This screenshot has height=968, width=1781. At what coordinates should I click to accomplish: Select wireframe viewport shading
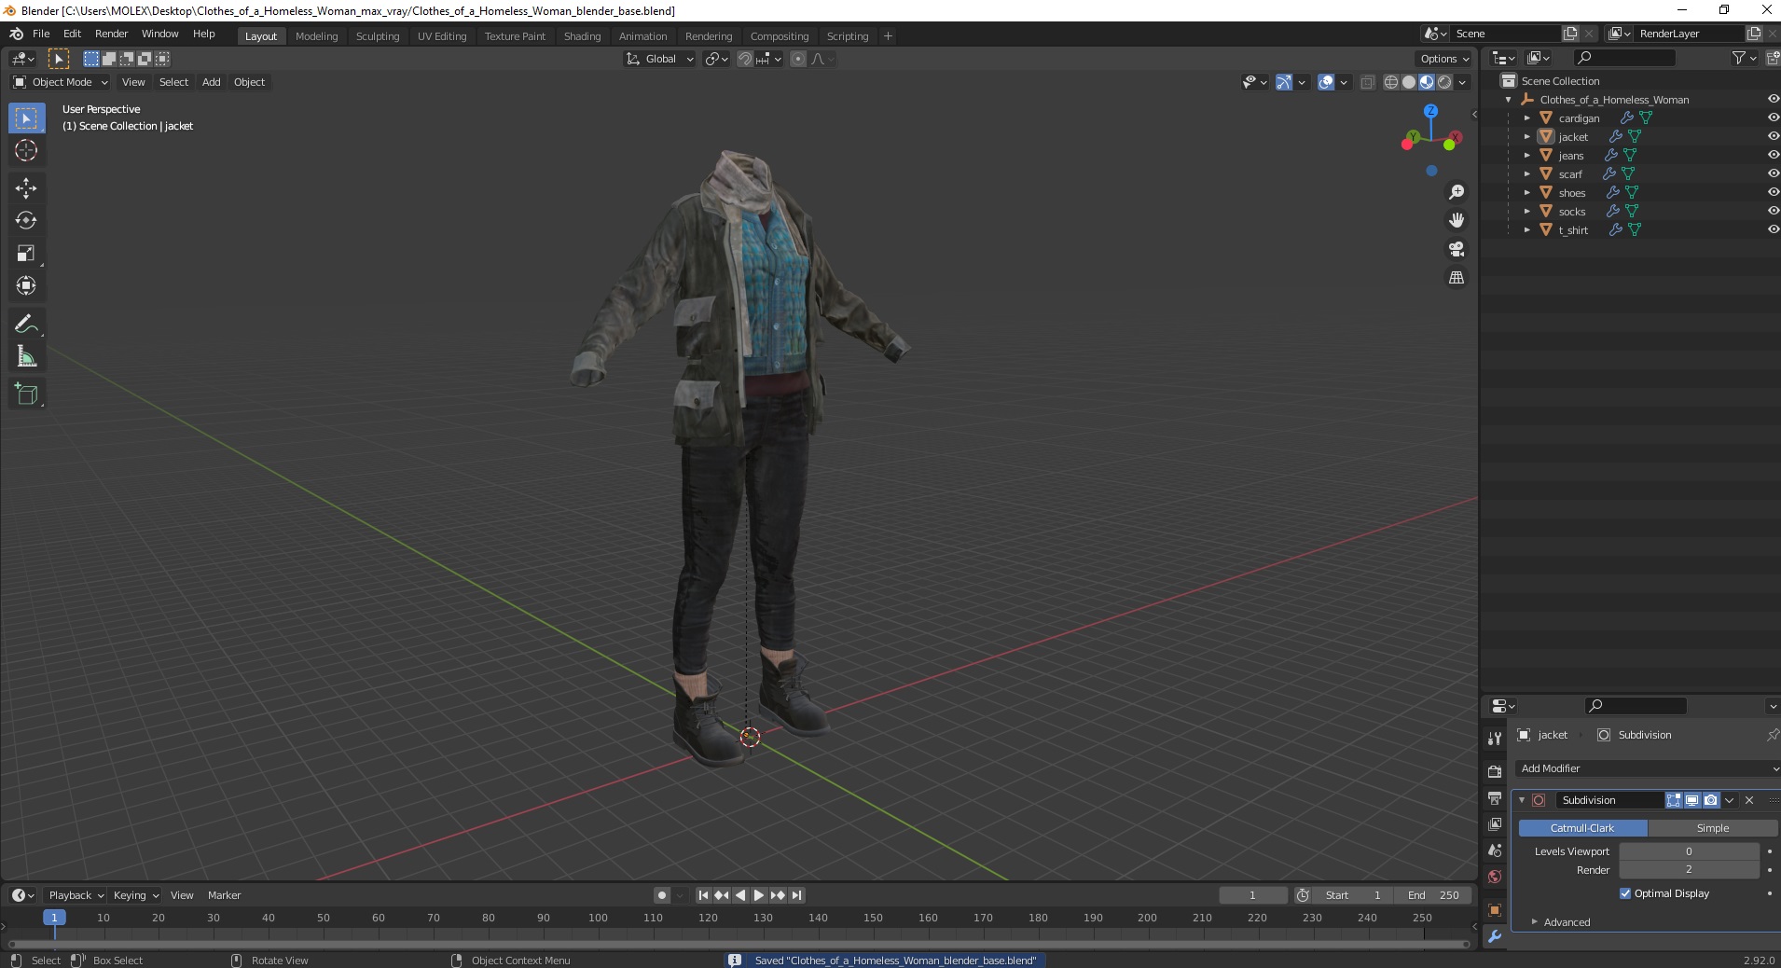(1391, 82)
